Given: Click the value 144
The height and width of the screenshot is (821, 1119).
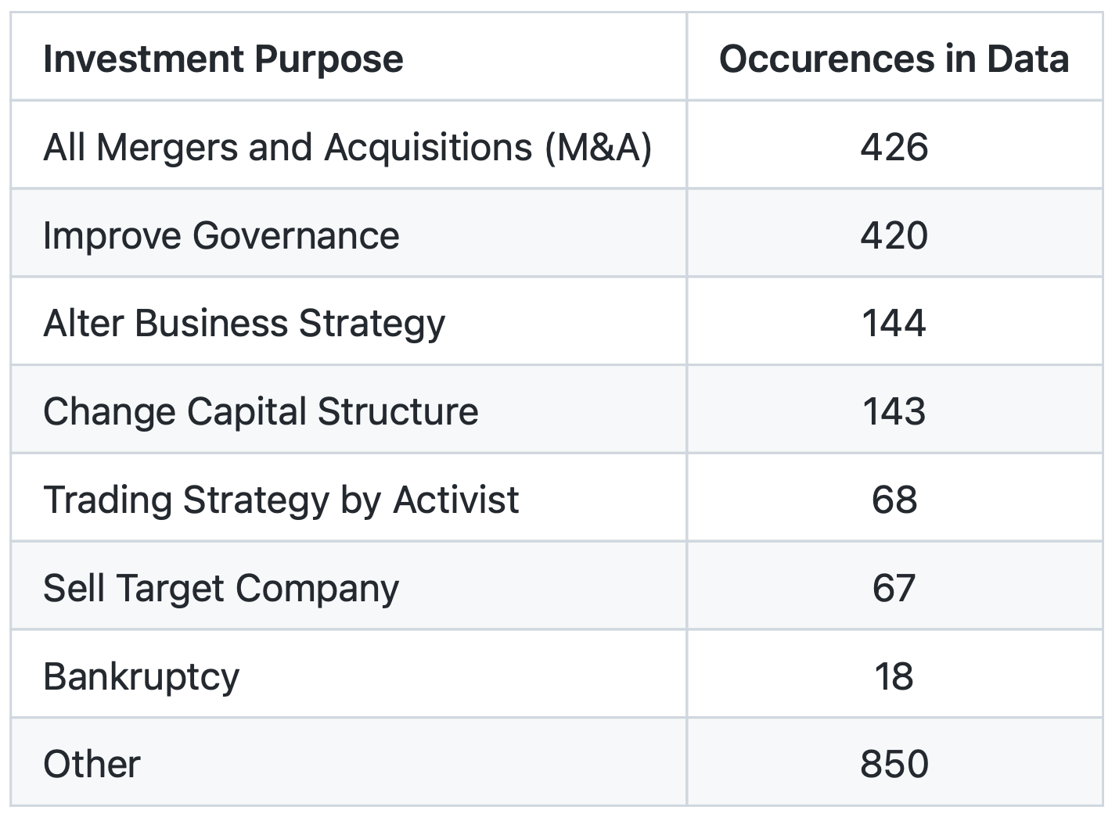Looking at the screenshot, I should [894, 324].
